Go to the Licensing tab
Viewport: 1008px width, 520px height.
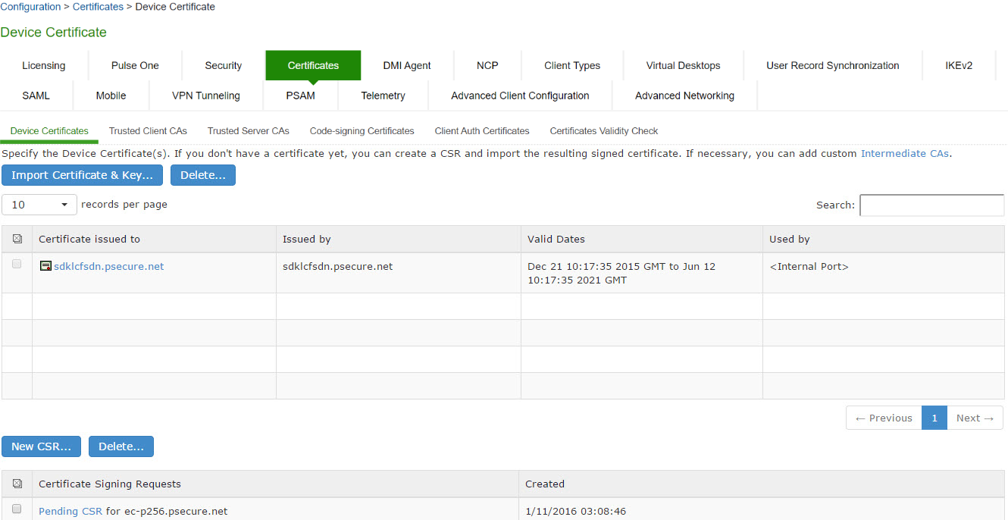[x=44, y=66]
